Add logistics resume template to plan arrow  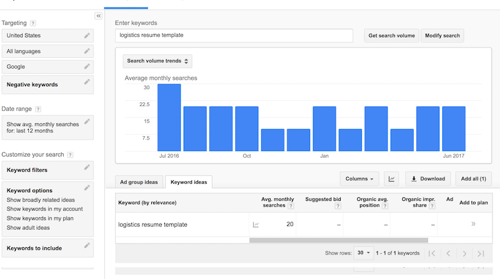click(474, 224)
